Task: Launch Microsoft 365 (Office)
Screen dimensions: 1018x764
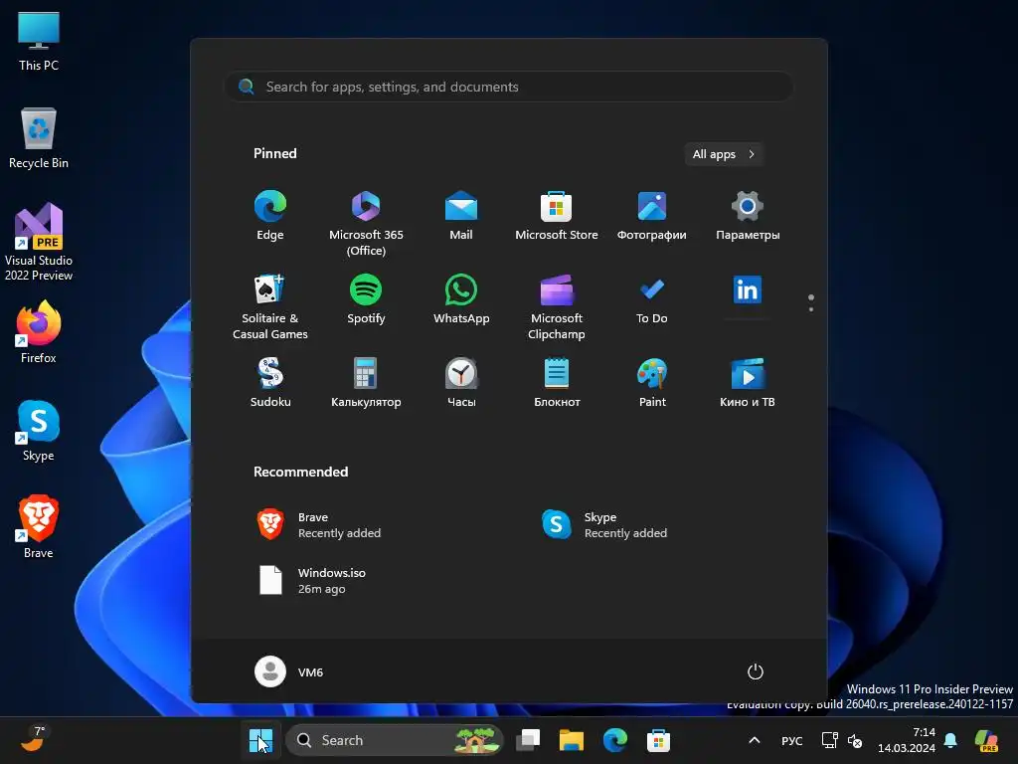Action: click(x=366, y=224)
